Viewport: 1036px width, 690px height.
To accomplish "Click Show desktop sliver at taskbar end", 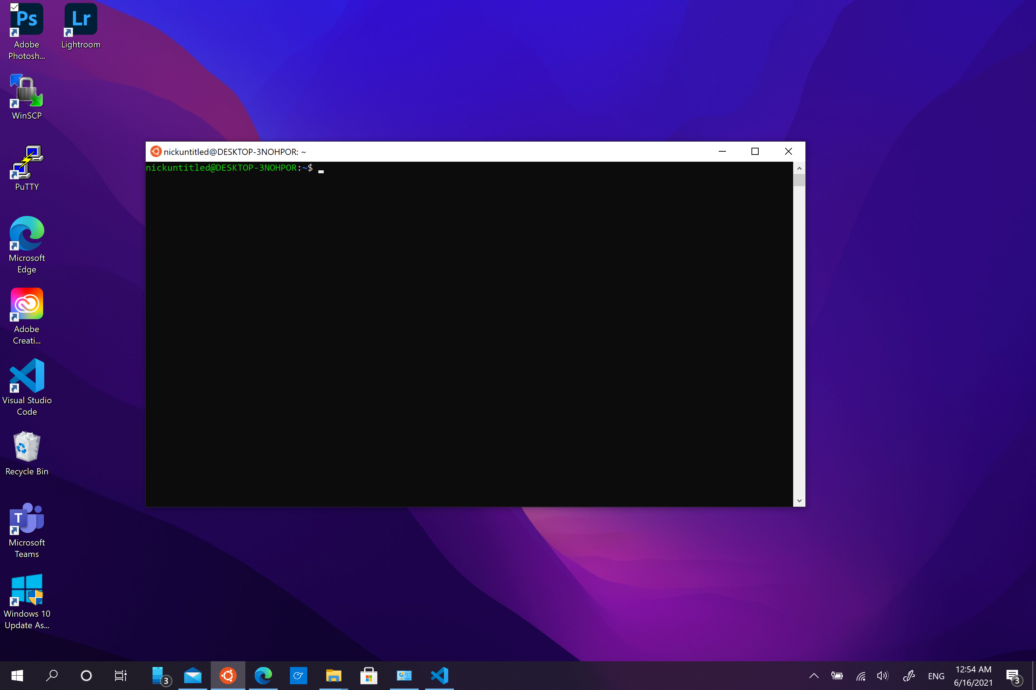I will click(x=1034, y=676).
